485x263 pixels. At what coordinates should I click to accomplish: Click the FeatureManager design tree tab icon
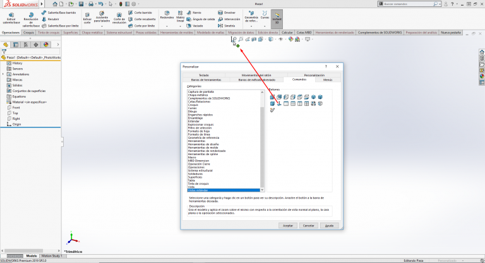coord(6,45)
